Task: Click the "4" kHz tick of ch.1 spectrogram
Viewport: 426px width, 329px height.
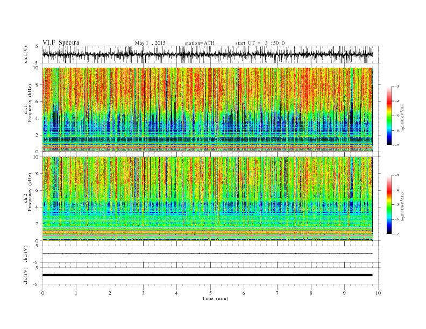Action: pos(37,118)
